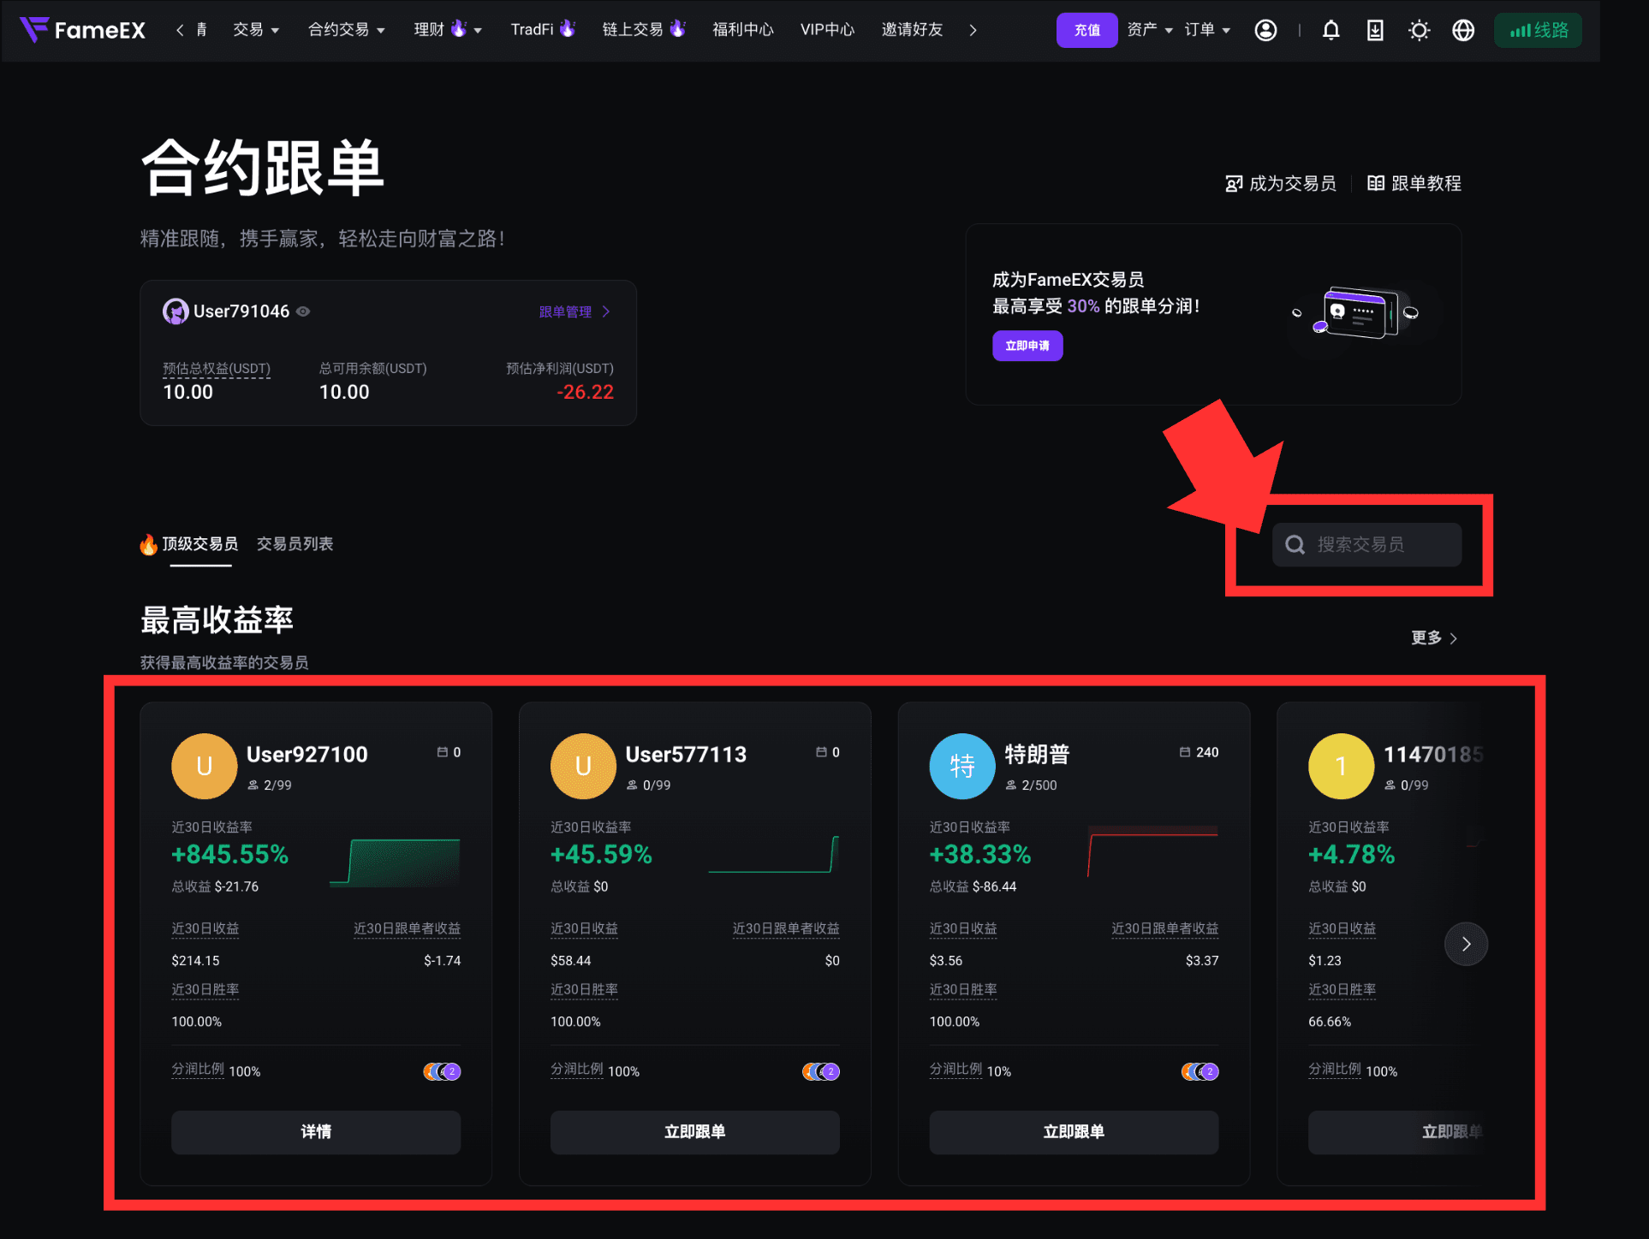Click 立即申请 button
Screen dimensions: 1649x1239
tap(1027, 346)
